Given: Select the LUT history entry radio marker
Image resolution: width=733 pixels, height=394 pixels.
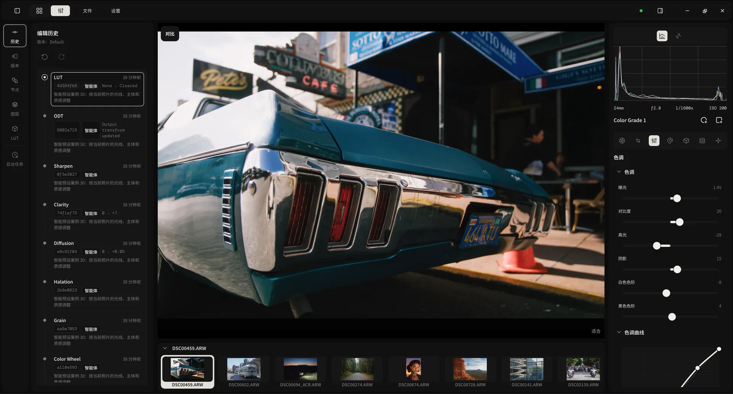Looking at the screenshot, I should coord(45,77).
